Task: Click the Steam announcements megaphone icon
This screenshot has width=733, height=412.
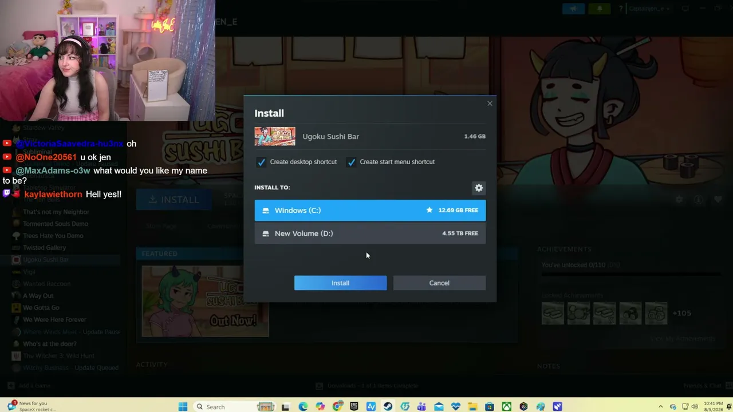Action: point(573,9)
